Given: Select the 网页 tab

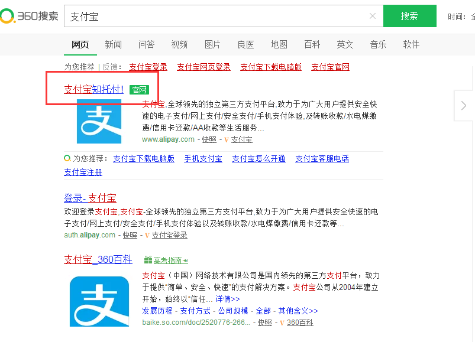Looking at the screenshot, I should click(80, 45).
